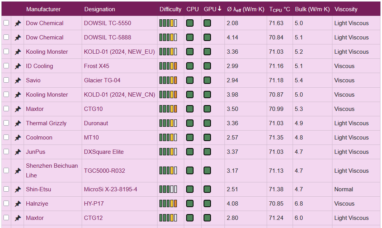Click the green CPU indicator for Glacier TG-04
This screenshot has height=228, width=382.
[190, 80]
